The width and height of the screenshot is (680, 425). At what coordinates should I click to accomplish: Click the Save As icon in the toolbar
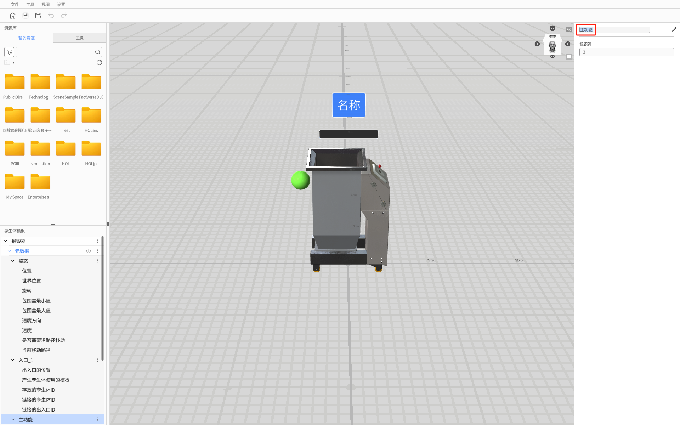point(38,16)
